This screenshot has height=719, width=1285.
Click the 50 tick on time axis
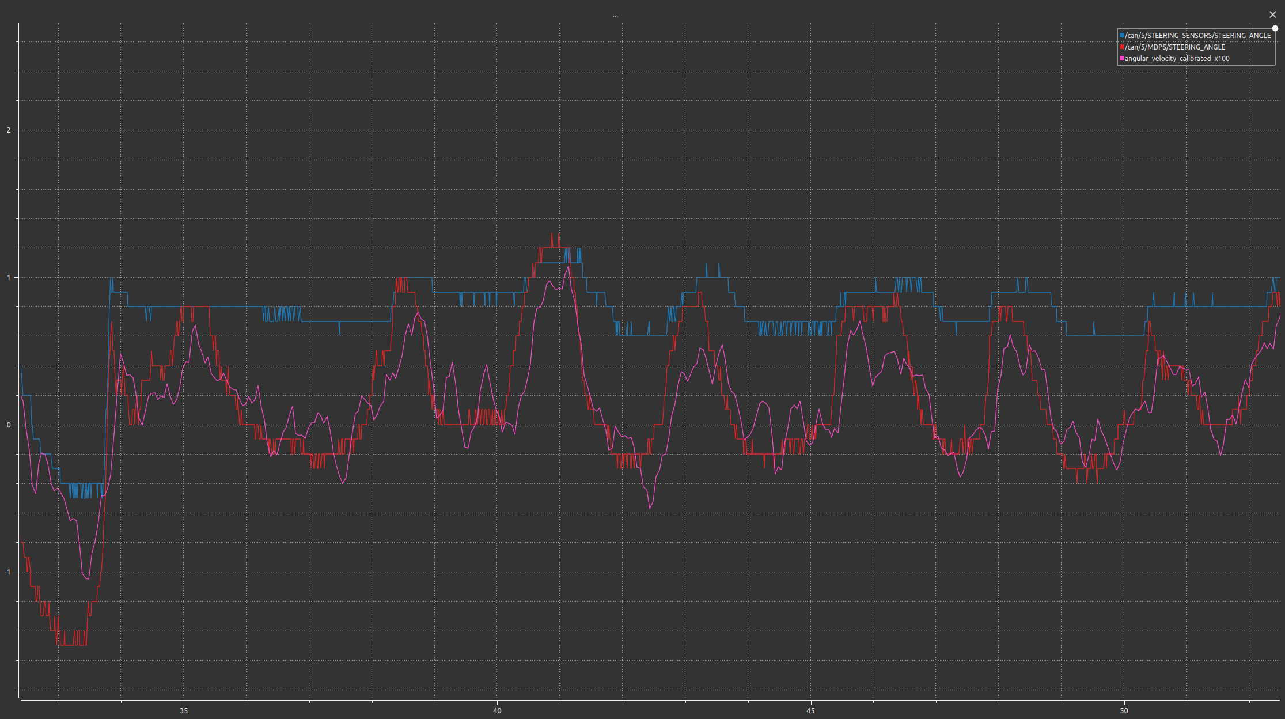1124,710
